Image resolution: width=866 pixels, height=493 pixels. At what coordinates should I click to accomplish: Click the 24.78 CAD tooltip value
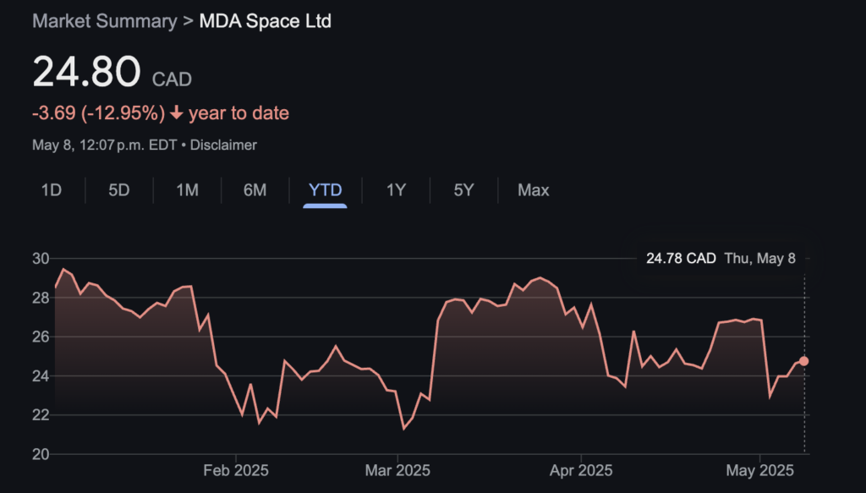[x=681, y=259]
